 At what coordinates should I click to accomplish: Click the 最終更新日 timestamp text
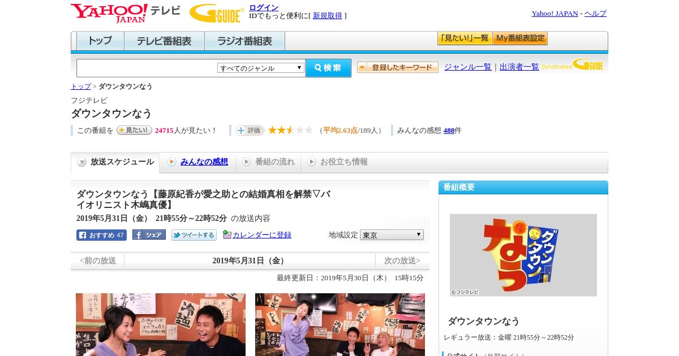pos(350,278)
